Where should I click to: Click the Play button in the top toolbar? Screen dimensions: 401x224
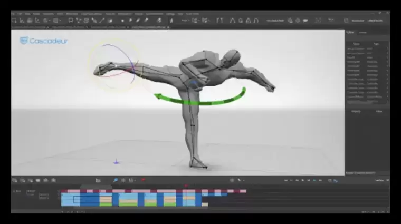[x=331, y=20]
